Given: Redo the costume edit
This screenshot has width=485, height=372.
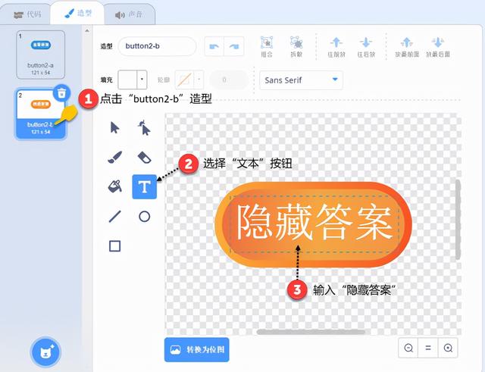Looking at the screenshot, I should click(x=234, y=46).
